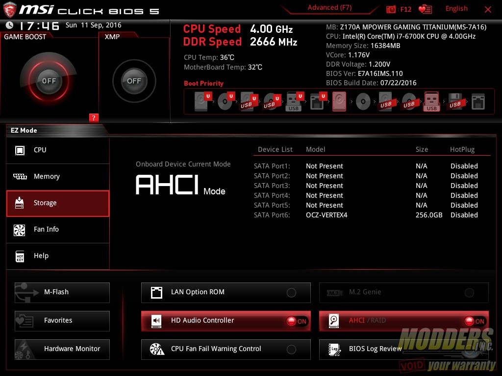Viewport: 502px width, 376px height.
Task: Take a screenshot with F12 camera icon
Action: click(391, 9)
